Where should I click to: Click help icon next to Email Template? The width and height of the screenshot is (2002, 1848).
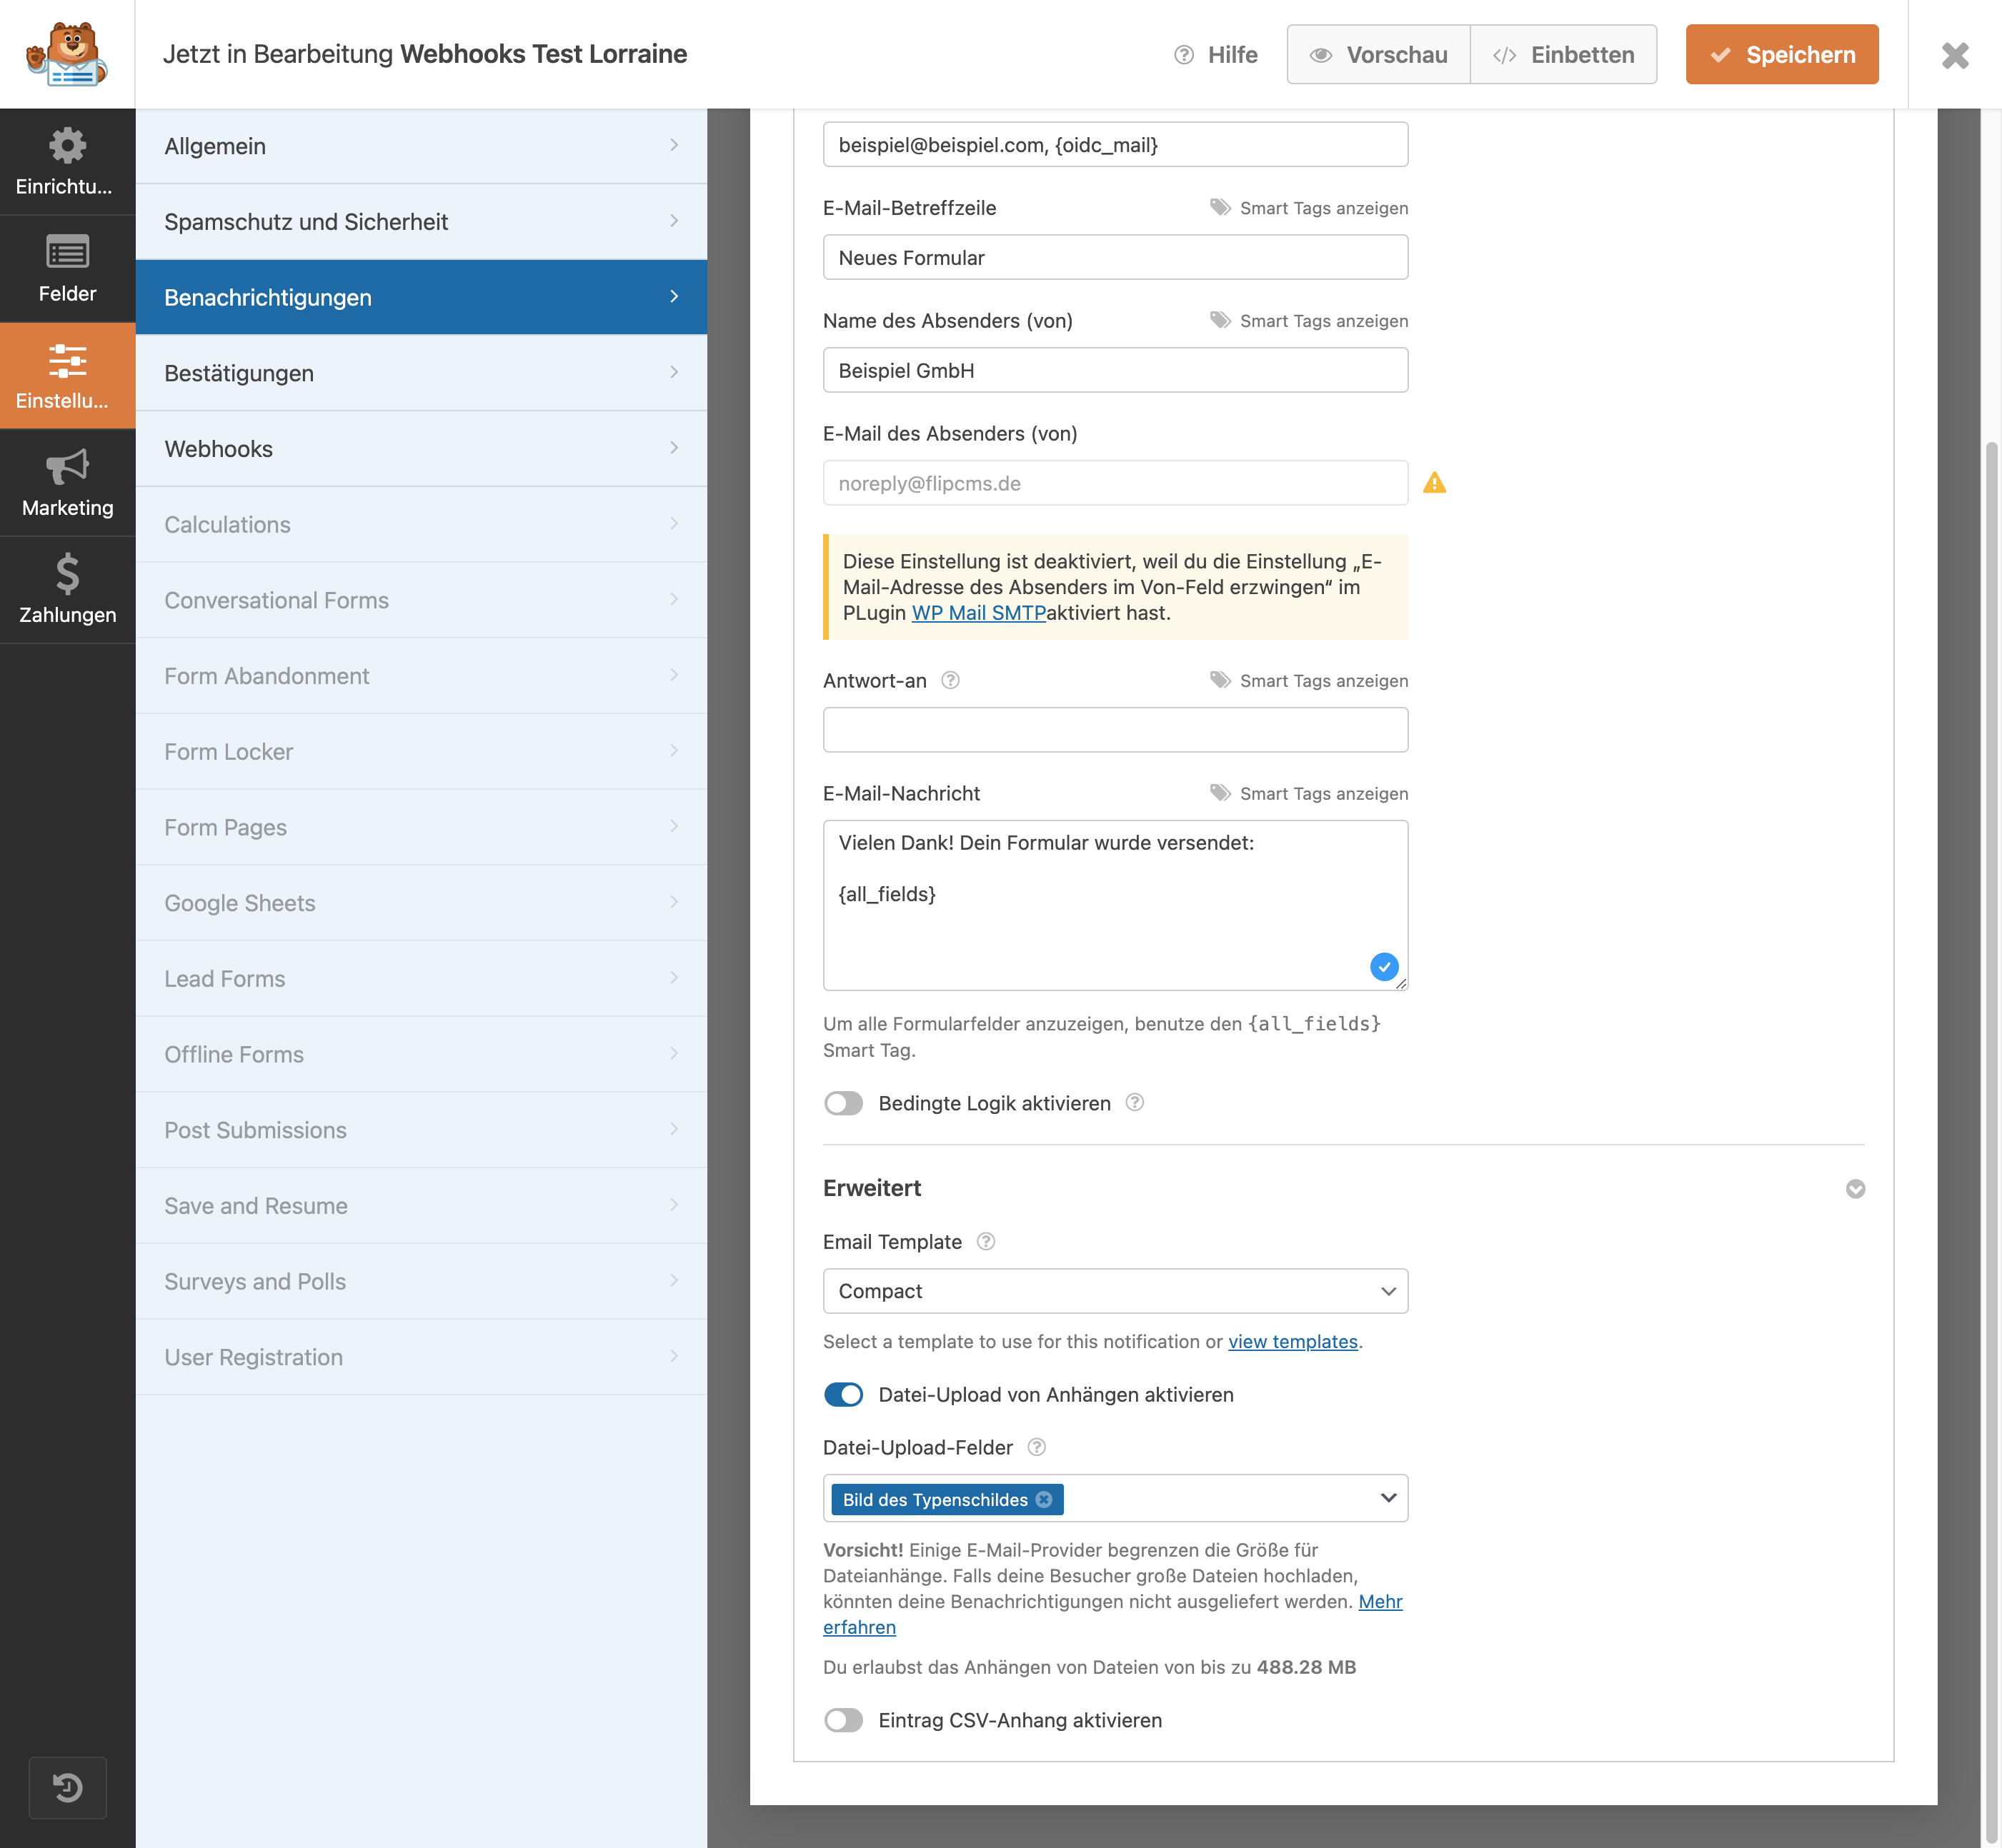click(x=985, y=1241)
